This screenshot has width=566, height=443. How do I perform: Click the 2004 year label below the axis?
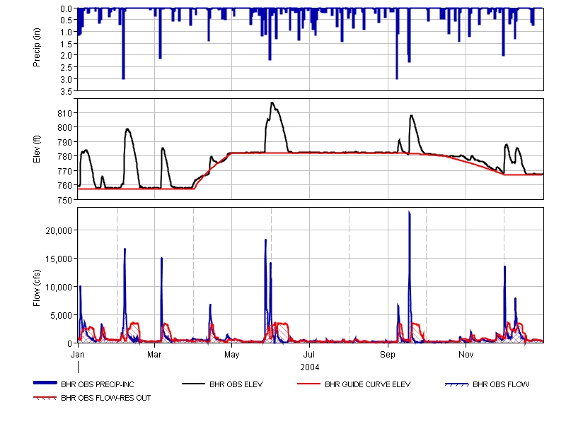310,367
